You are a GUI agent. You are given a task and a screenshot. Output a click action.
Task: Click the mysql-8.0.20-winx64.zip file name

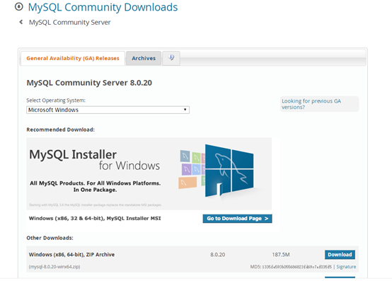tap(54, 267)
